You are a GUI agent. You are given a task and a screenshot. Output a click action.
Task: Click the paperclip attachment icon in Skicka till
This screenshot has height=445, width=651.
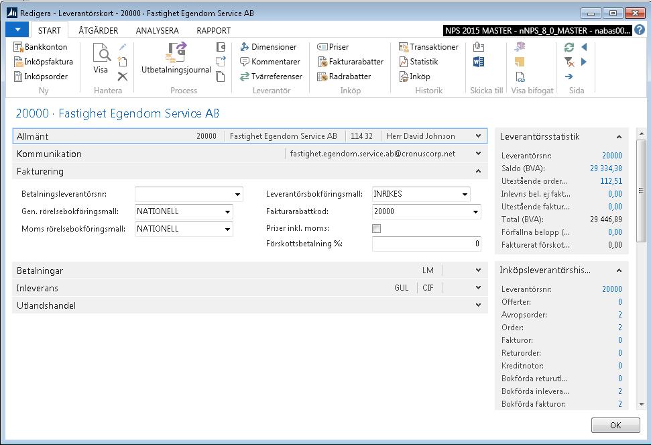pos(478,47)
